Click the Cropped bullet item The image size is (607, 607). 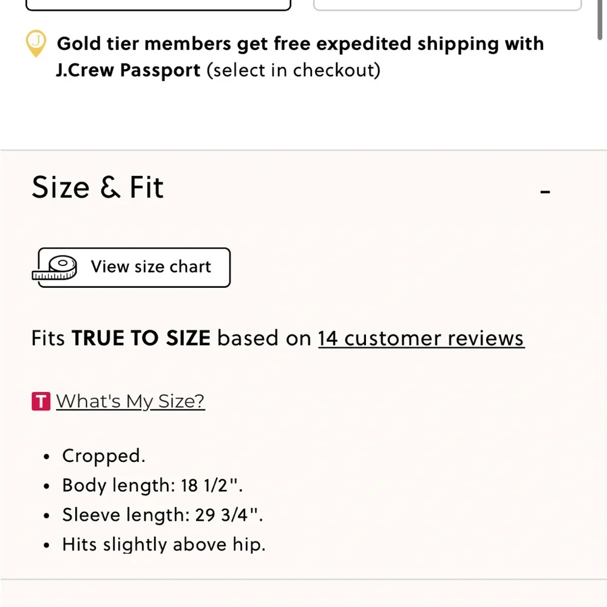coord(104,456)
